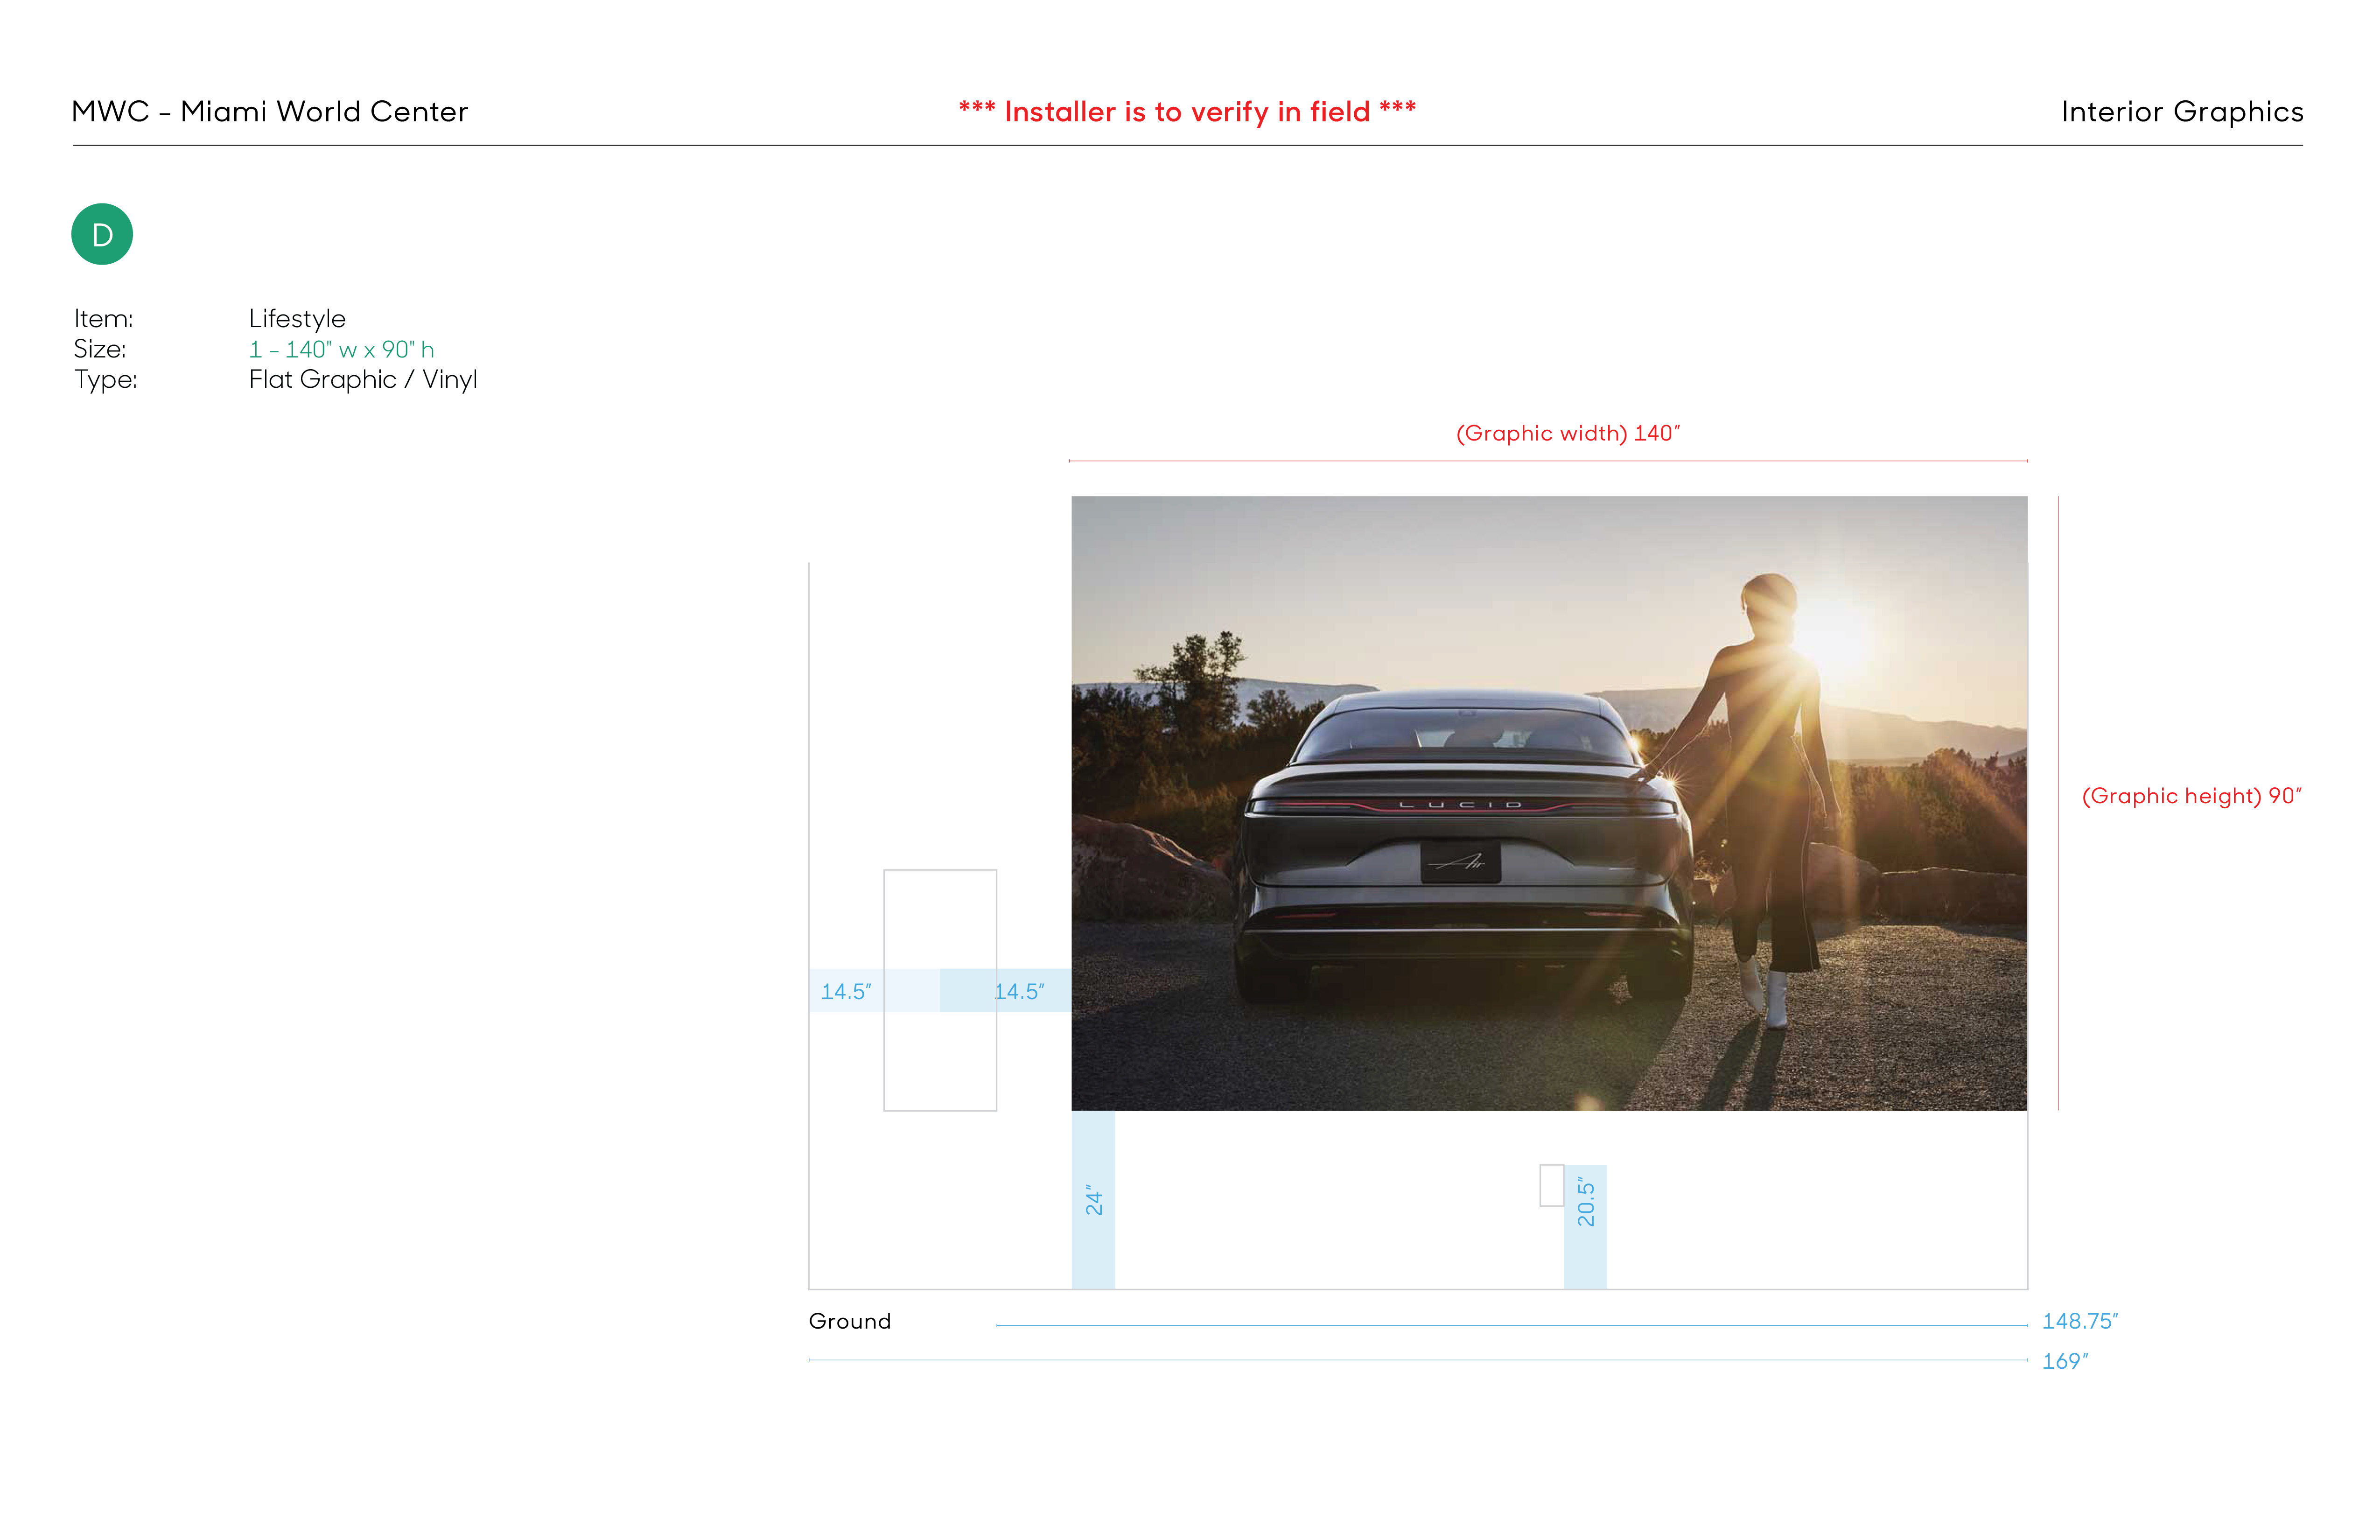Screen dimensions: 2380x1540
Task: Click the 'Type:' label
Action: point(105,379)
